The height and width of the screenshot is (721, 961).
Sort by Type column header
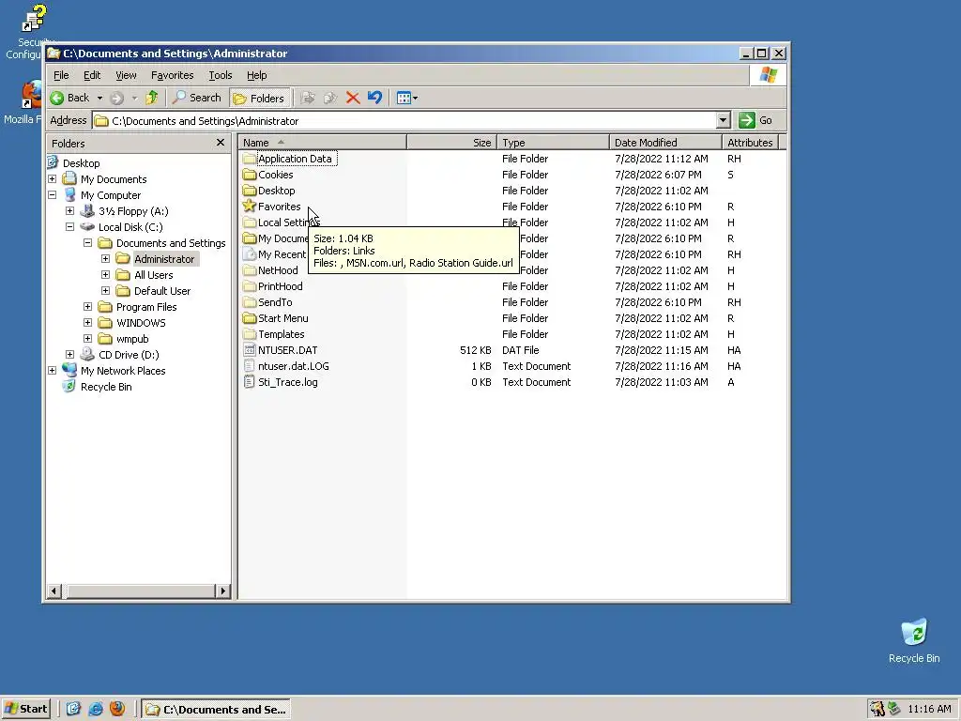click(x=553, y=143)
